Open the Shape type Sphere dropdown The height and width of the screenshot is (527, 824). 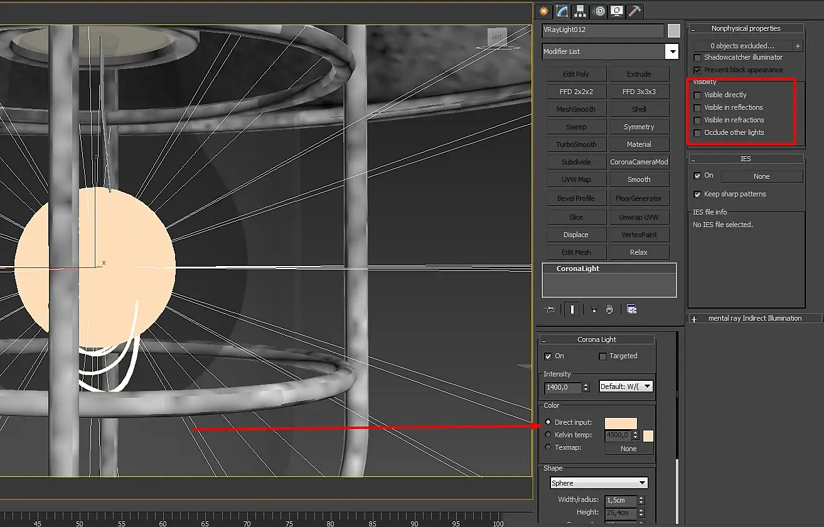pos(599,483)
